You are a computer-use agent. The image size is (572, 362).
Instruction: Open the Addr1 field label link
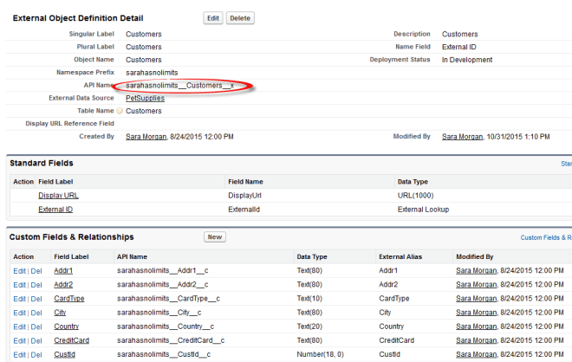[63, 270]
